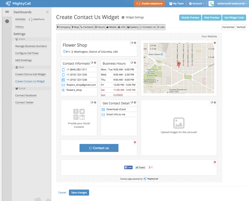Collapse the sidebar with double chevron
Image resolution: width=249 pixels, height=201 pixels.
click(47, 12)
